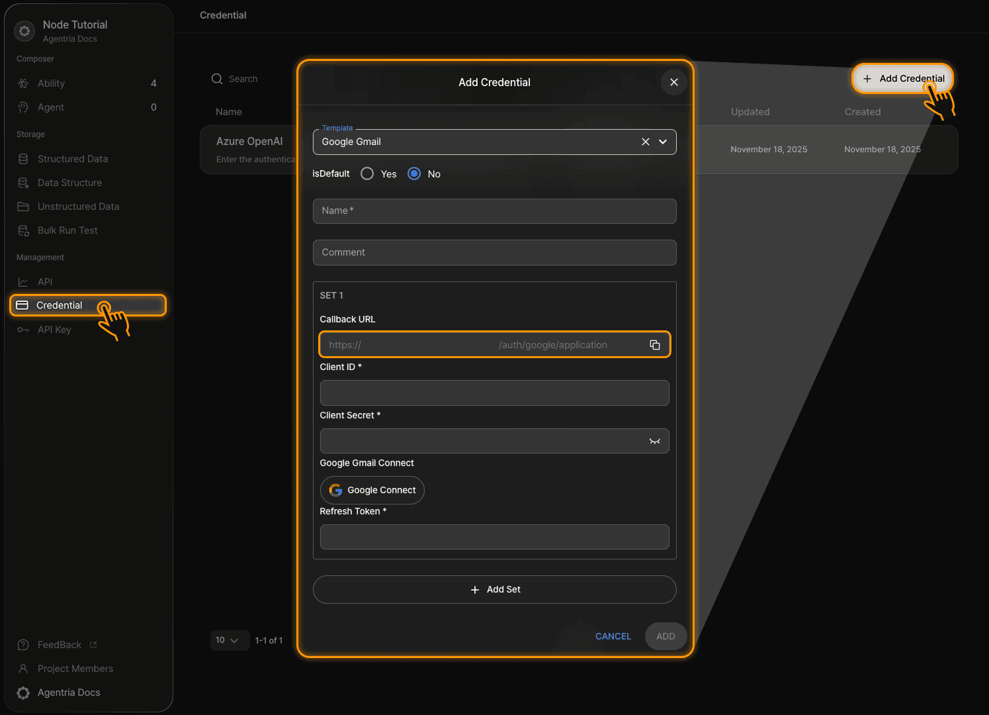
Task: Click the Created column header
Action: (x=863, y=112)
